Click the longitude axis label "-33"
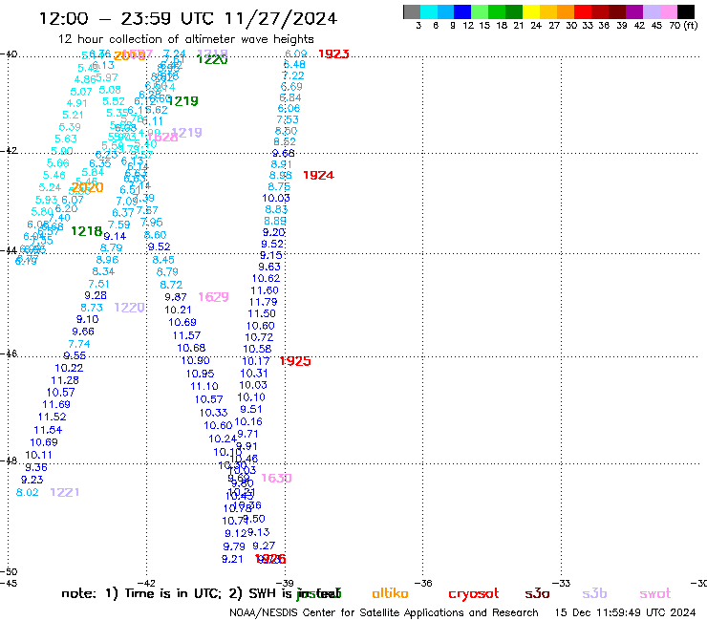The width and height of the screenshot is (707, 621). point(562,583)
